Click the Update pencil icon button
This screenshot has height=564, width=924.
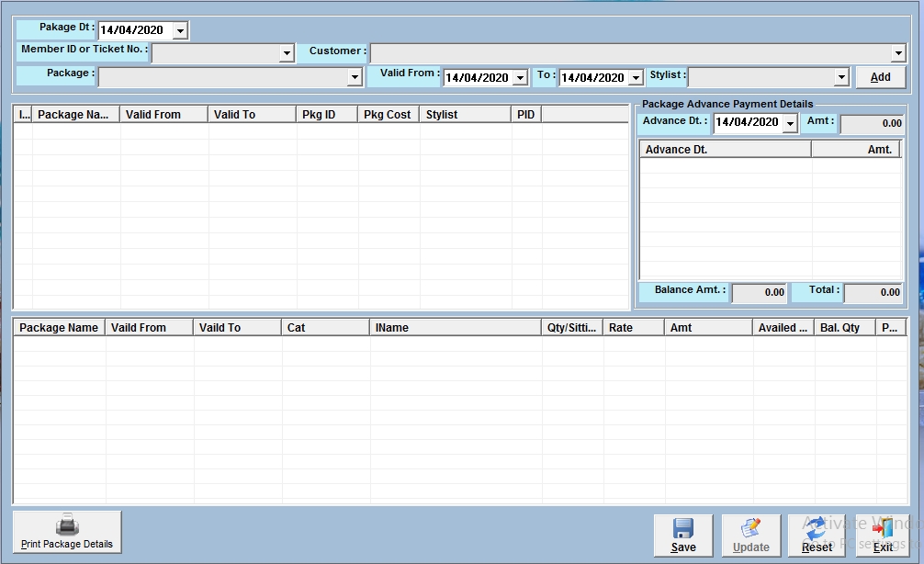pyautogui.click(x=750, y=528)
